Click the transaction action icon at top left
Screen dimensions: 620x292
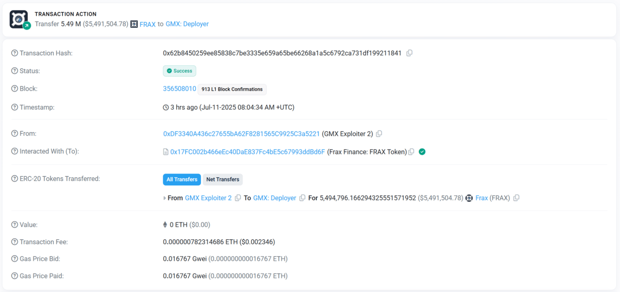(x=19, y=20)
